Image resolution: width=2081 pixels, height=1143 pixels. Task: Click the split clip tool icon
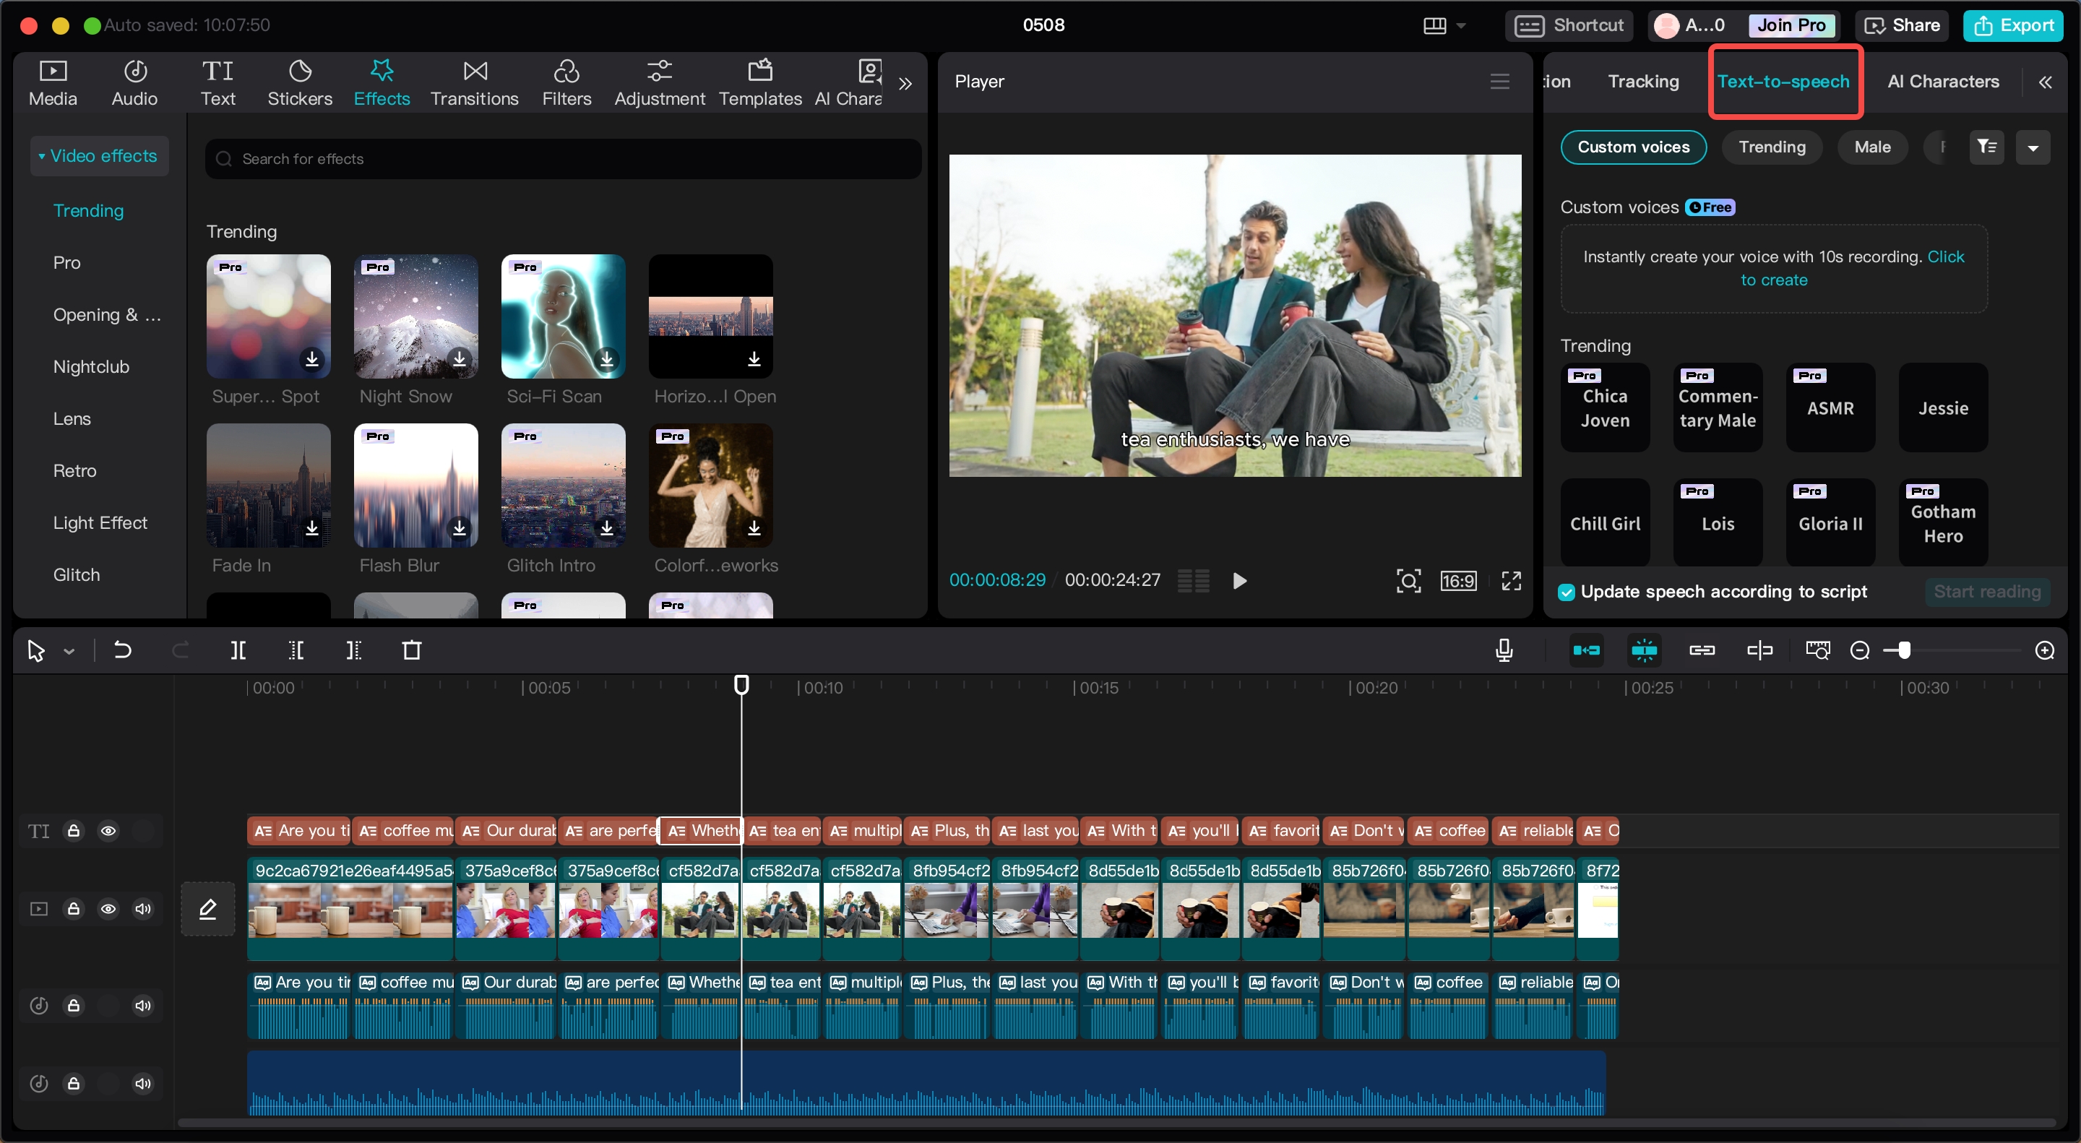pos(238,650)
